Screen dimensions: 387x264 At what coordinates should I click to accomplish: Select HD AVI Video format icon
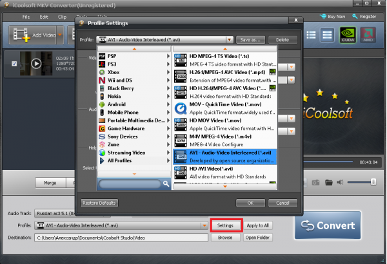click(x=181, y=173)
